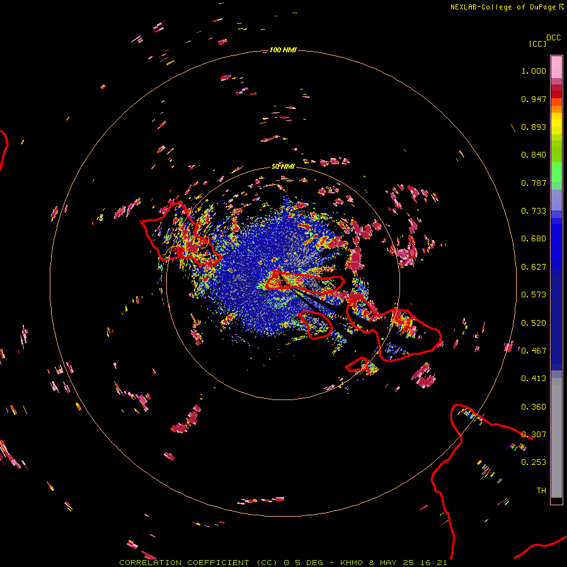567x567 pixels.
Task: Click the 0.893 scale value
Action: (534, 127)
